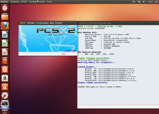
Task: Maximize the PCSX2 Program Log window
Action: [86, 23]
